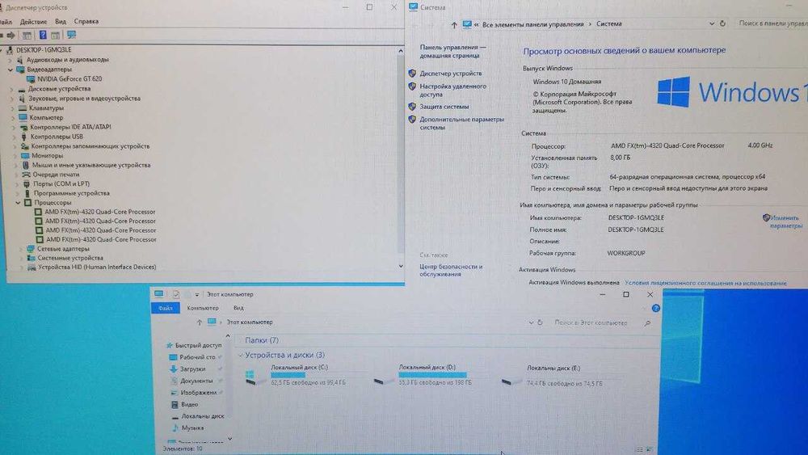808x455 pixels.
Task: Collapse the Видеоадаптеры node in Device Manager
Action: 11,69
